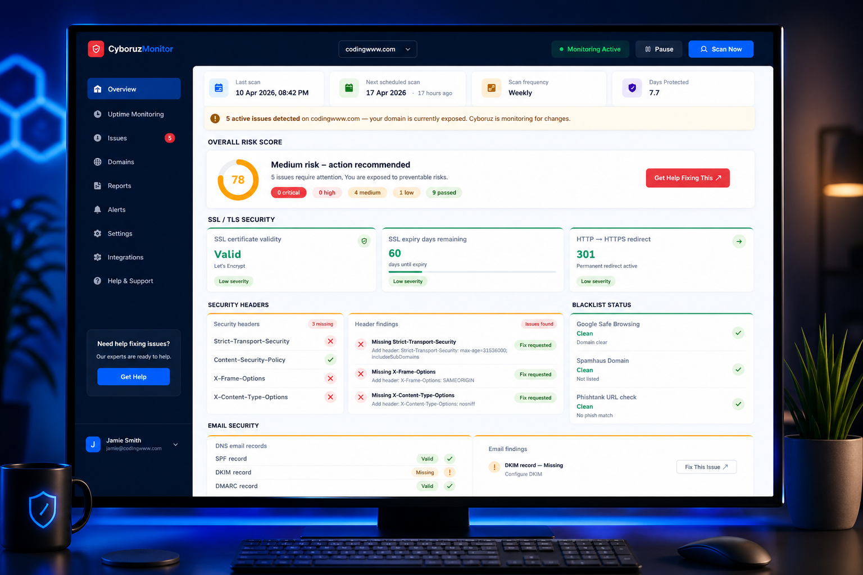Select the Domains globe icon
Image resolution: width=863 pixels, height=575 pixels.
98,162
